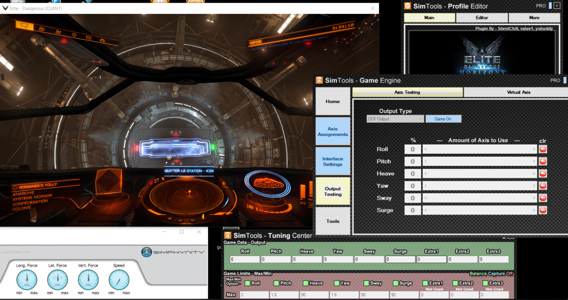
Task: Click the Game On button
Action: [443, 119]
